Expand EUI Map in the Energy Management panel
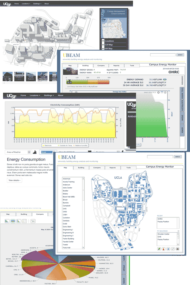 103,45
